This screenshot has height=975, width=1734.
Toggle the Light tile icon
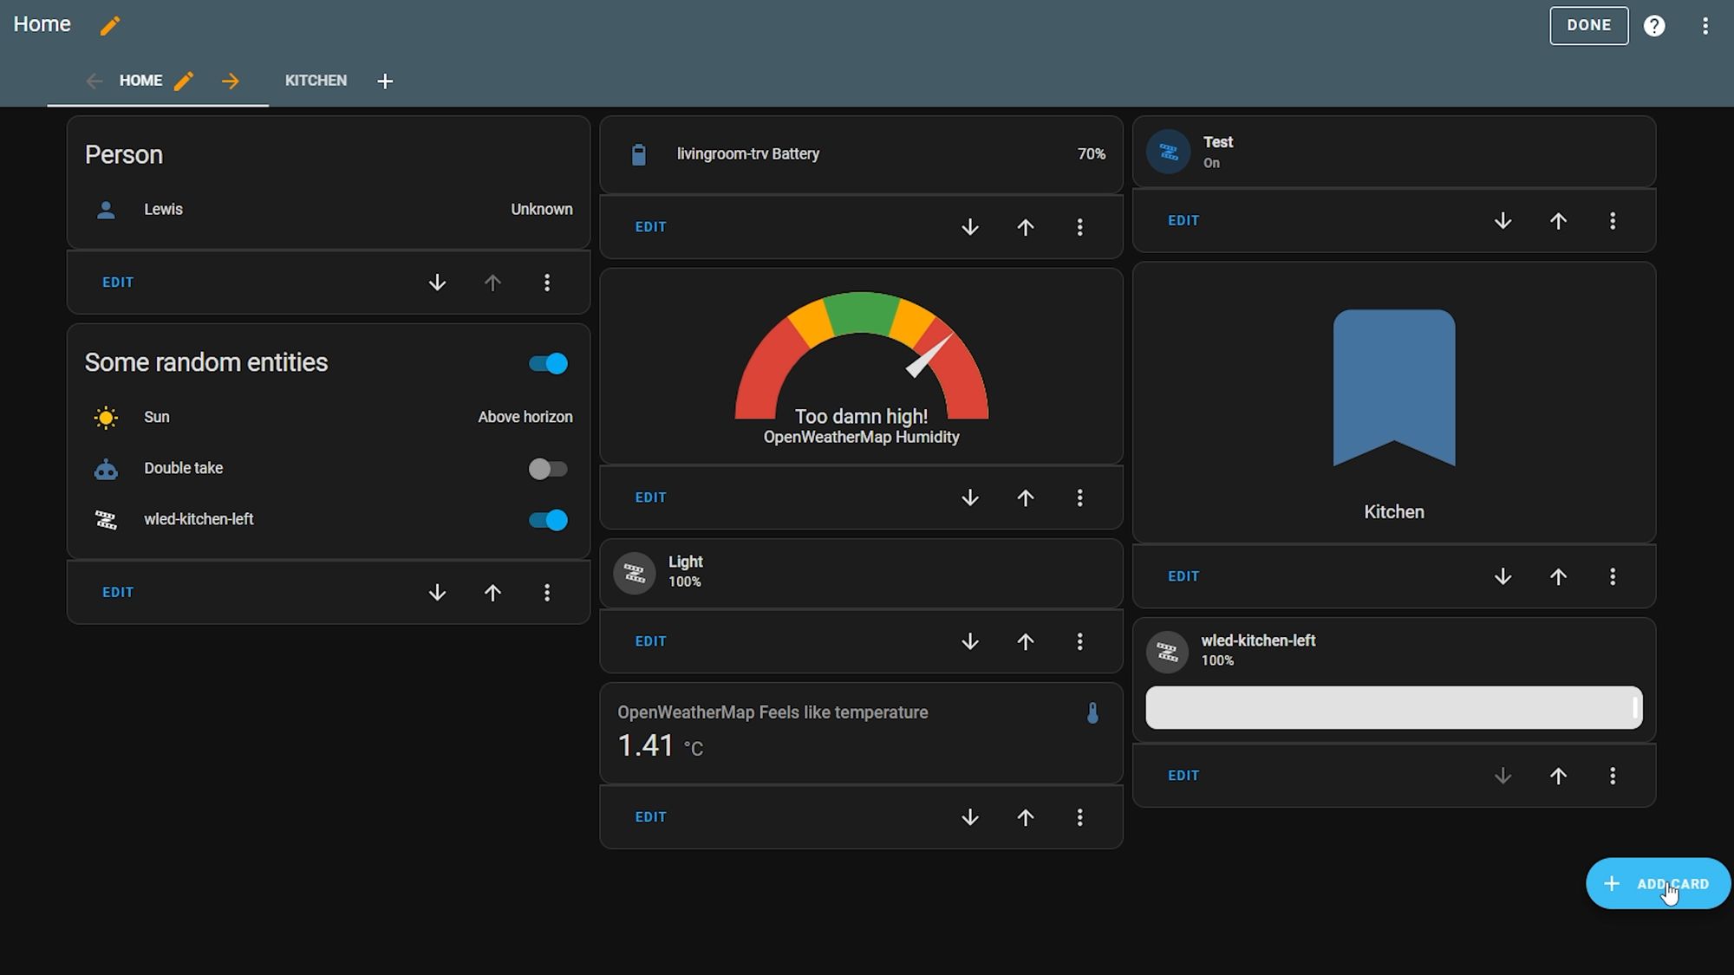[635, 573]
